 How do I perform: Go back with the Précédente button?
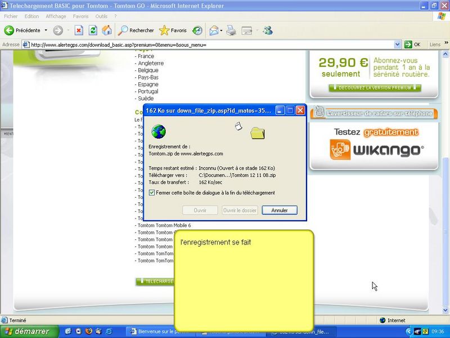22,30
